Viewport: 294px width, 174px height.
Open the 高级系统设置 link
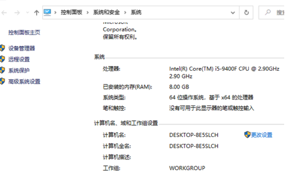point(24,81)
